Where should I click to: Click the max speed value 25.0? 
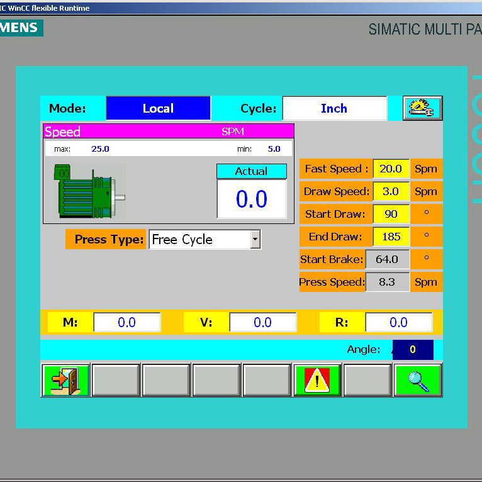[100, 149]
